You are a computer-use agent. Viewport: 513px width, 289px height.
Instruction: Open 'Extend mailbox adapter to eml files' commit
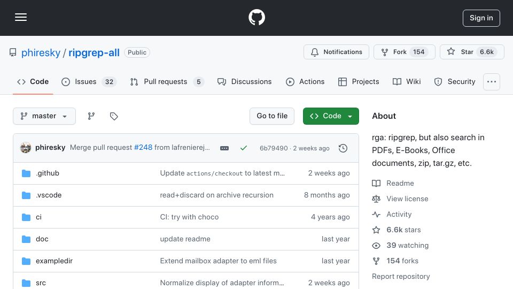[218, 261]
